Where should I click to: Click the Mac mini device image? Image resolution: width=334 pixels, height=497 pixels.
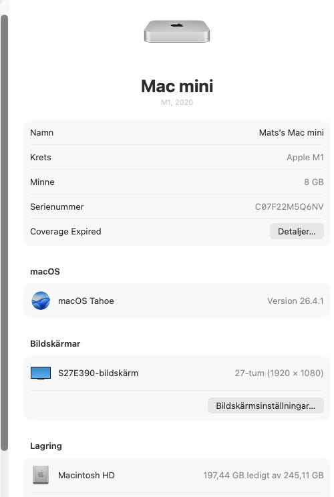click(177, 31)
